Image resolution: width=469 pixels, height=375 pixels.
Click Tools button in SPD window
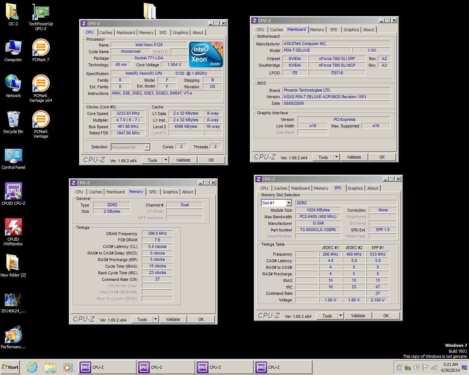(x=327, y=316)
